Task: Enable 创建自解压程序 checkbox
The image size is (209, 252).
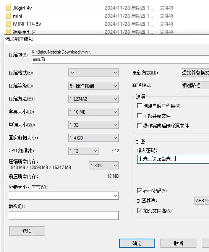Action: click(x=139, y=106)
